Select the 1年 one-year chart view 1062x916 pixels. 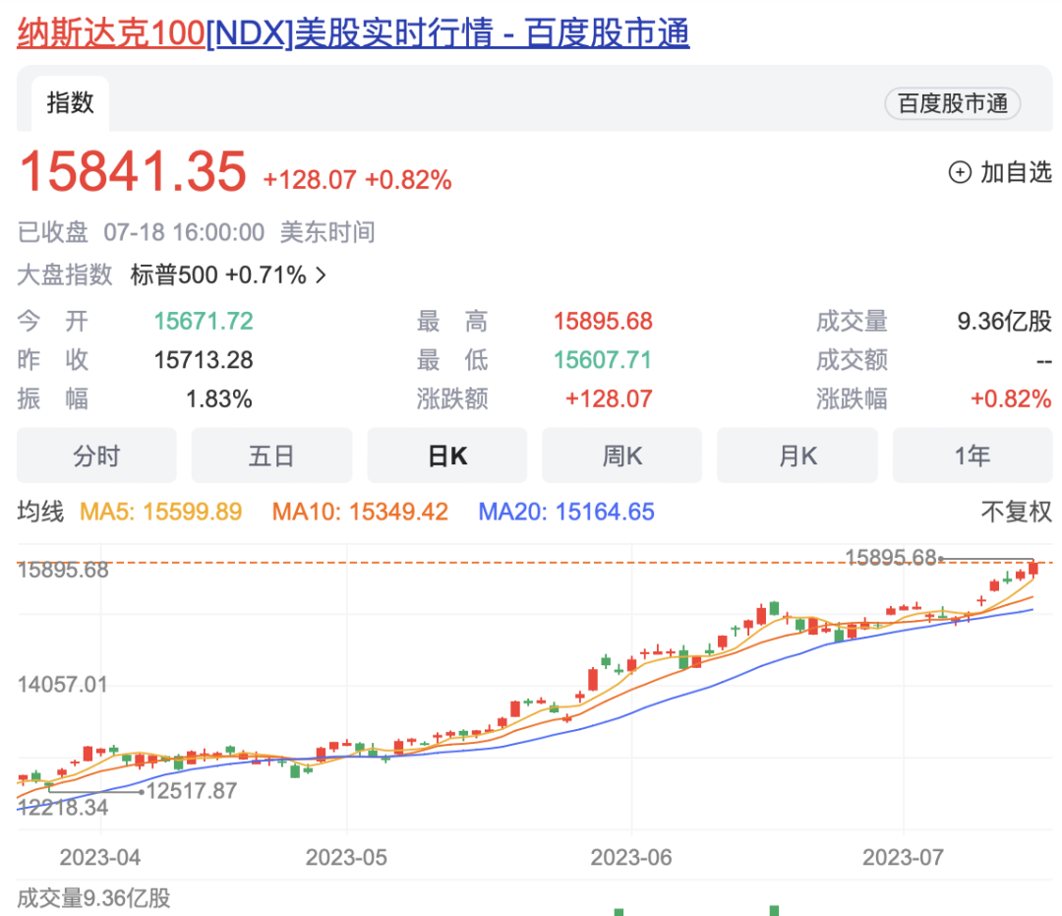tap(973, 456)
